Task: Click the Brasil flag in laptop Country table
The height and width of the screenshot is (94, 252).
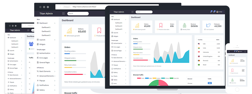Action: [x=199, y=65]
